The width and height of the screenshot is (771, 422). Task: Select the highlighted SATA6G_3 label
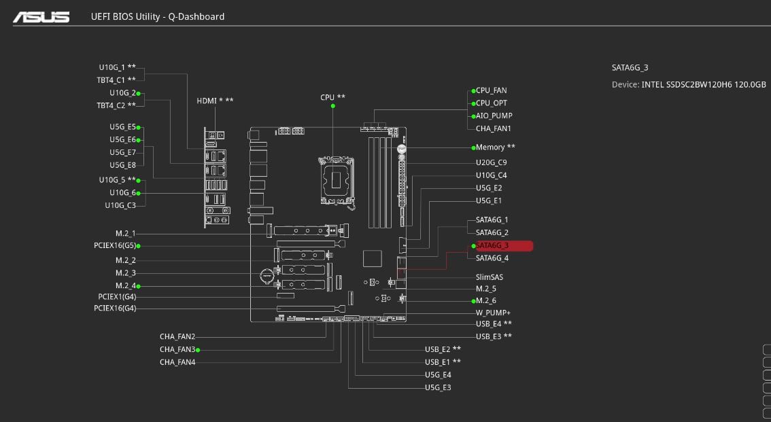(492, 245)
